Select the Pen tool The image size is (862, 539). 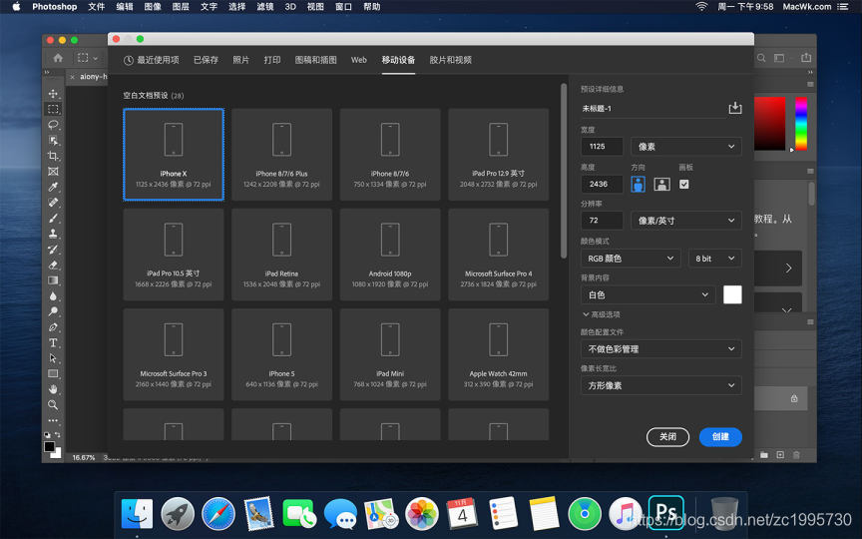(53, 327)
